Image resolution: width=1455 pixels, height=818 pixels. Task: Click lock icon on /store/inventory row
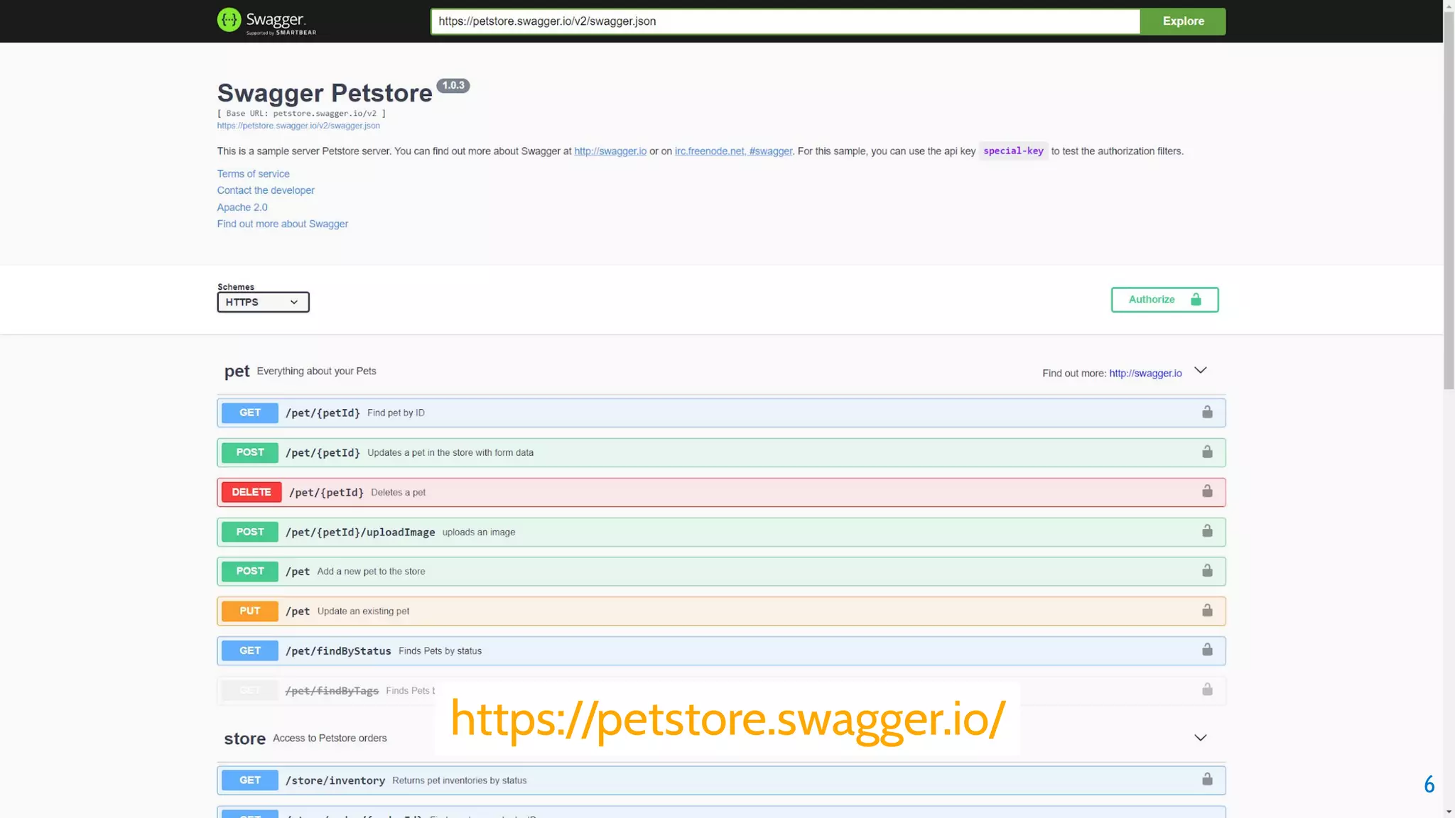(1207, 780)
